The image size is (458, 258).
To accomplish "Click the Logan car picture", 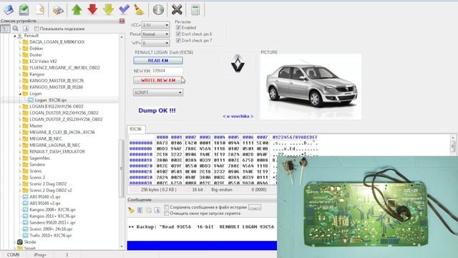I will [x=311, y=87].
